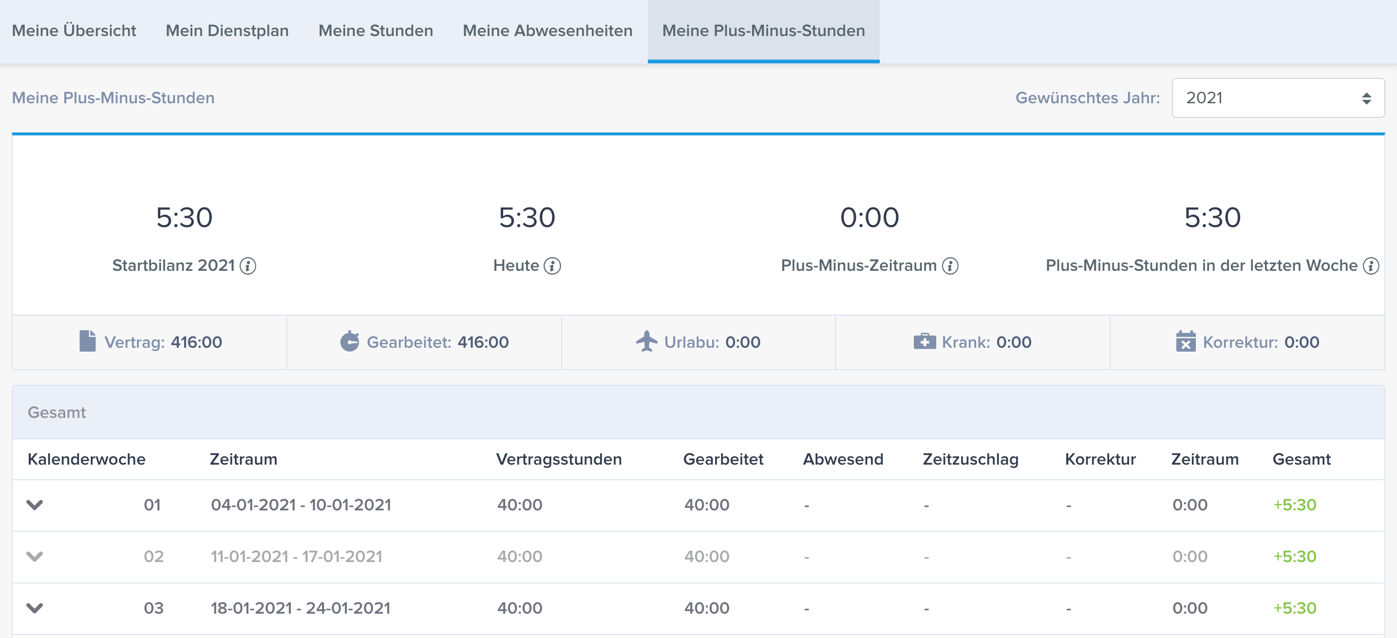Click the Korrektur column header
The height and width of the screenshot is (638, 1397).
pyautogui.click(x=1100, y=459)
